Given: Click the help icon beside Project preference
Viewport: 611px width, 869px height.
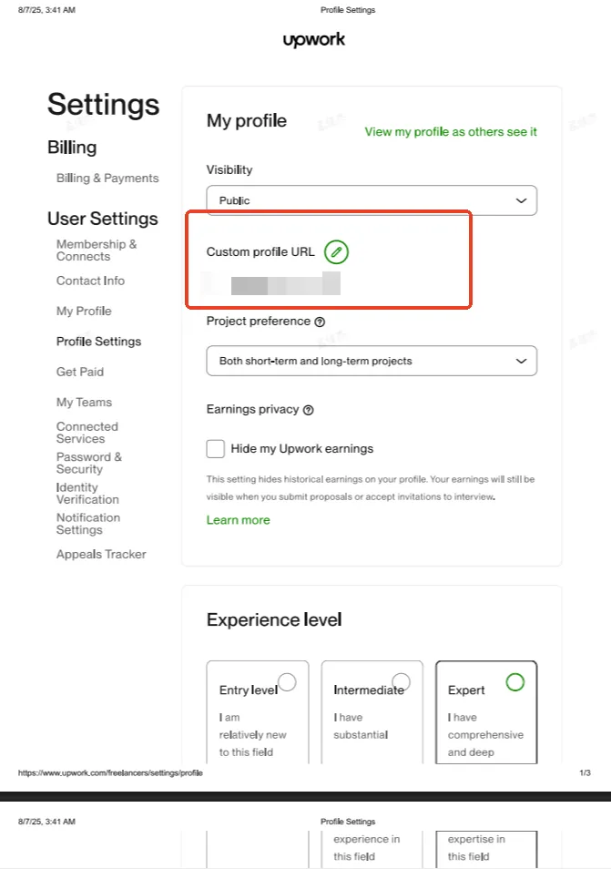Looking at the screenshot, I should coord(320,322).
